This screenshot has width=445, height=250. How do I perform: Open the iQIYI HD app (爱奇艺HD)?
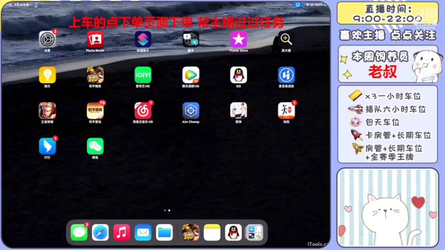(143, 75)
